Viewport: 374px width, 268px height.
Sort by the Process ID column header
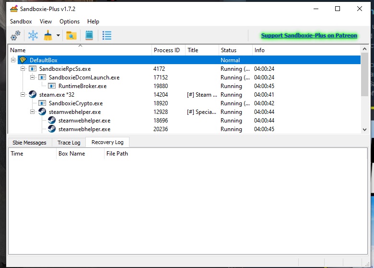click(x=168, y=50)
